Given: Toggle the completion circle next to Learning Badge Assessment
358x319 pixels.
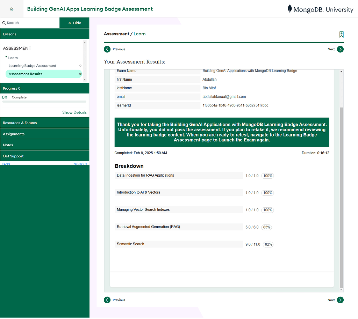Looking at the screenshot, I should tap(80, 66).
